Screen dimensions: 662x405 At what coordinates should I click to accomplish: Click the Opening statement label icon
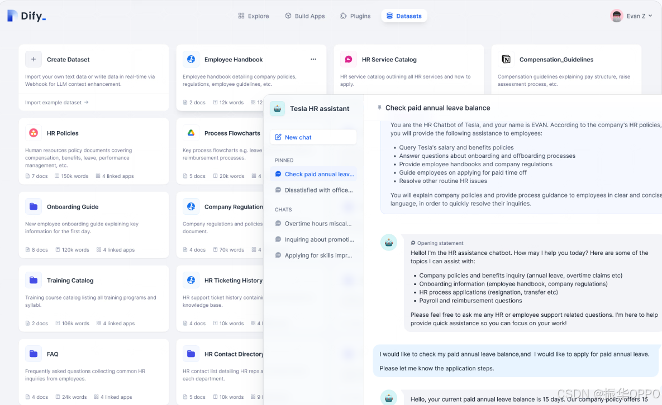413,243
